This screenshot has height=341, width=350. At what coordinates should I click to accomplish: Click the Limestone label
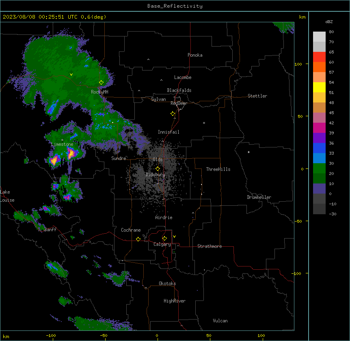click(62, 144)
